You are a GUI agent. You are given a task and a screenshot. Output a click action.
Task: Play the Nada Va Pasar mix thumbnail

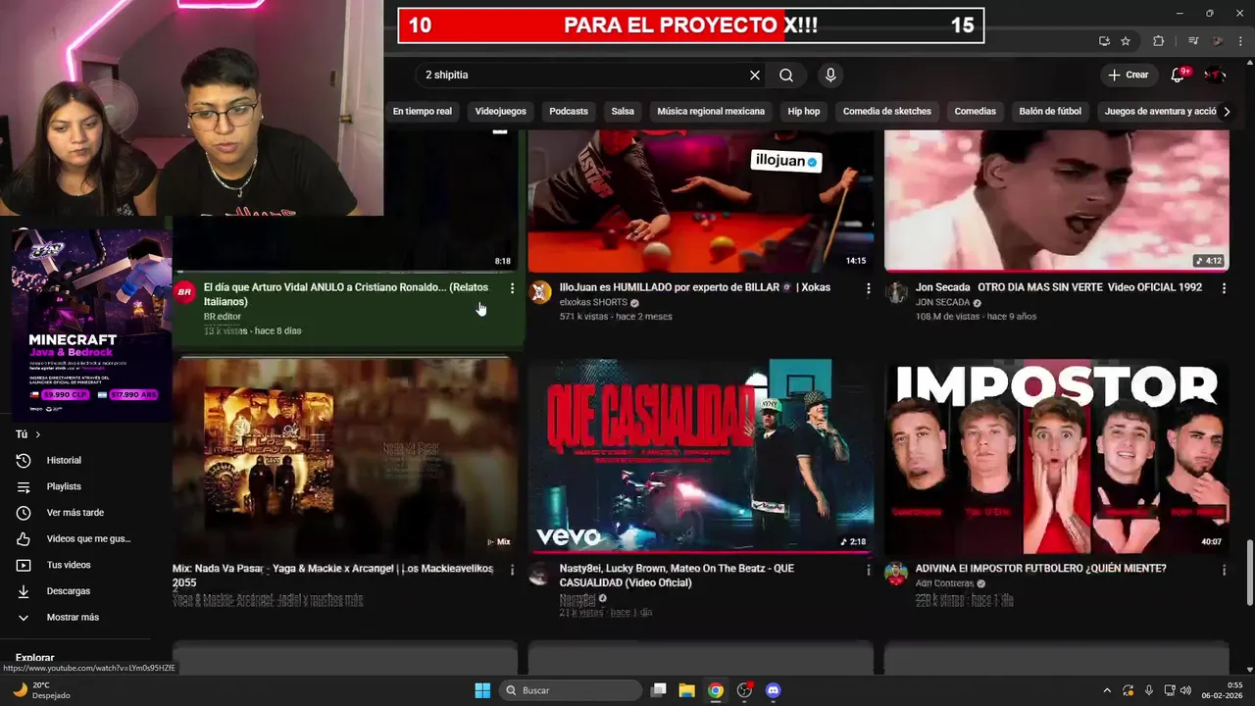point(345,455)
